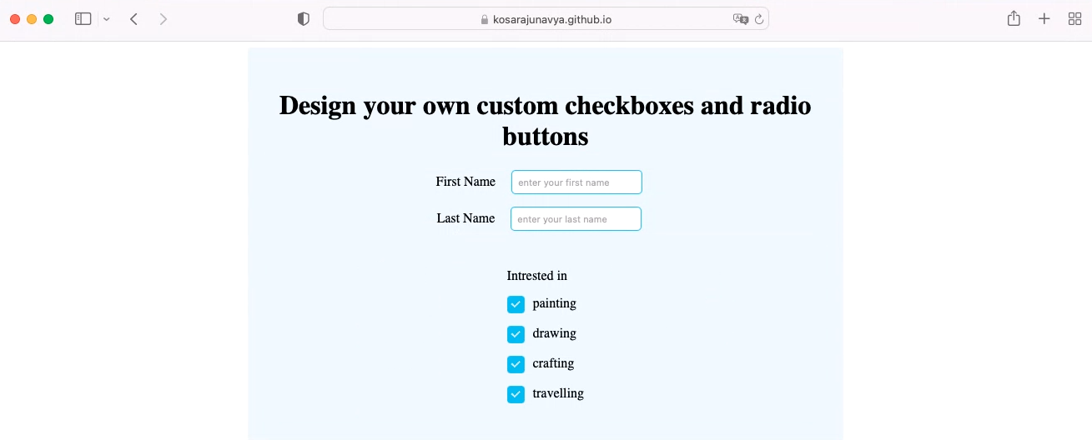
Task: Go forward to the next page
Action: 163,18
